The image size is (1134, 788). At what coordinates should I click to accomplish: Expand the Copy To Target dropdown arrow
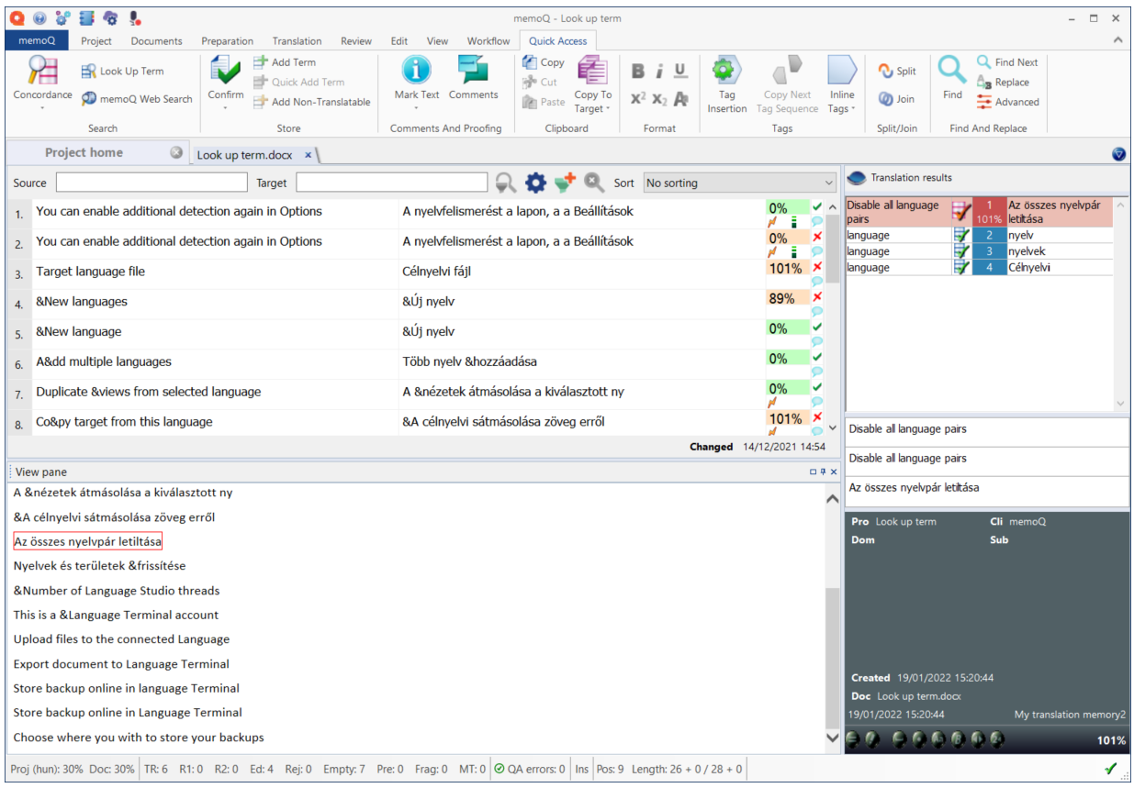(608, 108)
